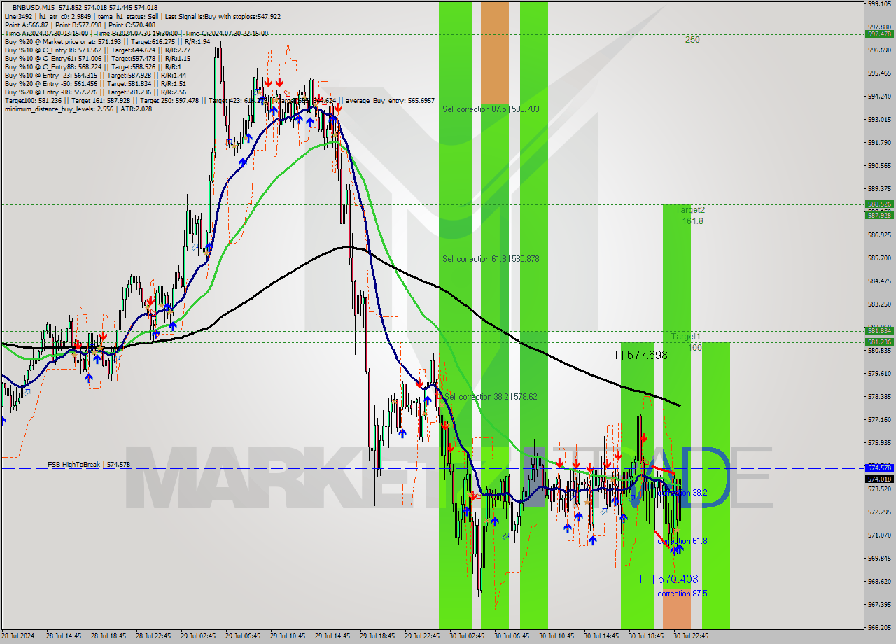Click the 566.205 price scale value
896x644 pixels.
click(879, 627)
